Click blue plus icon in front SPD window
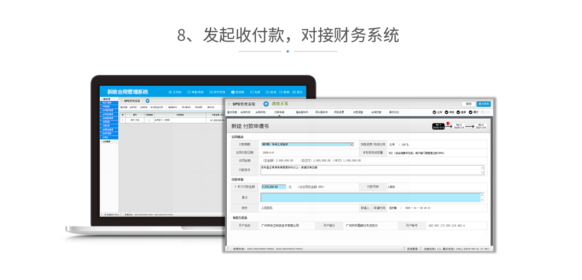This screenshot has width=582, height=280. tap(266, 104)
